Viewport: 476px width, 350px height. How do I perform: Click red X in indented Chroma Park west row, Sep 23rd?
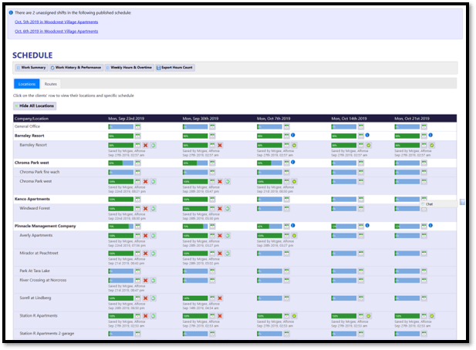(x=145, y=182)
